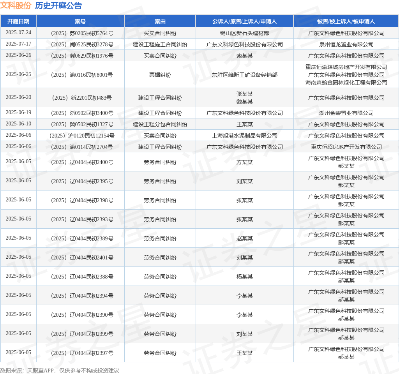This screenshot has height=374, width=399.
Task: Click case number (2025)辽0404民初2389号
Action: click(82, 238)
